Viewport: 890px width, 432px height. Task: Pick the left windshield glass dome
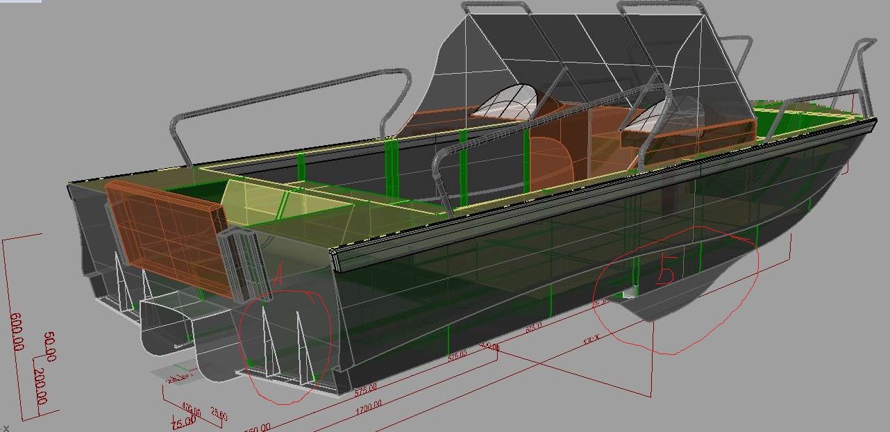pyautogui.click(x=505, y=100)
